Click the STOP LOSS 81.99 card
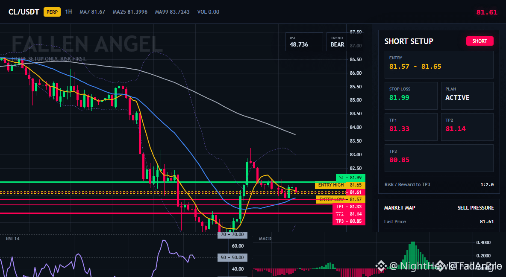Screen dimensions: 506x277 click(411, 96)
